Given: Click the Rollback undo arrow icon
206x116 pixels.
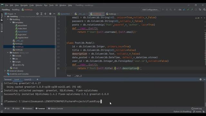Looking at the screenshot, I should coord(200,10).
